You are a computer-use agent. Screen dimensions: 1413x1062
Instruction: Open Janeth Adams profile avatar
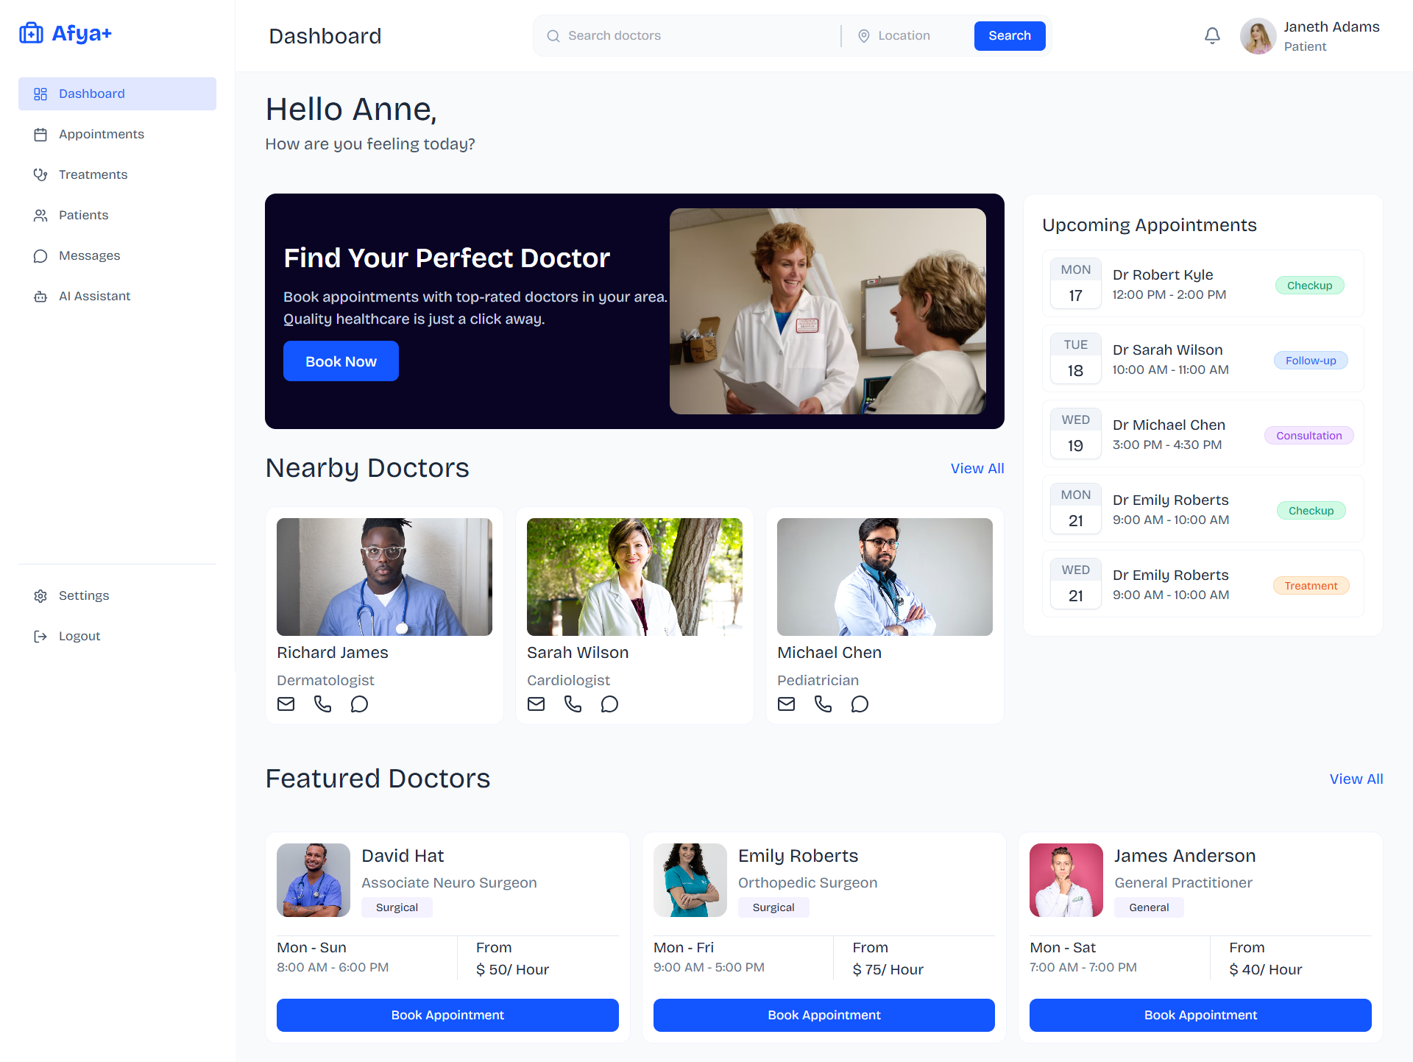coord(1258,35)
